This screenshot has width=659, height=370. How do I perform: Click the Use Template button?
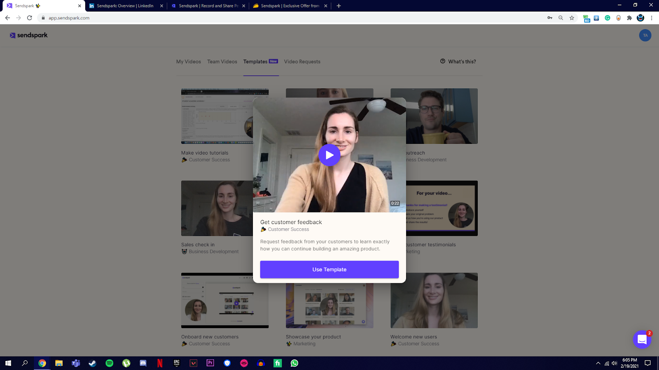point(329,269)
